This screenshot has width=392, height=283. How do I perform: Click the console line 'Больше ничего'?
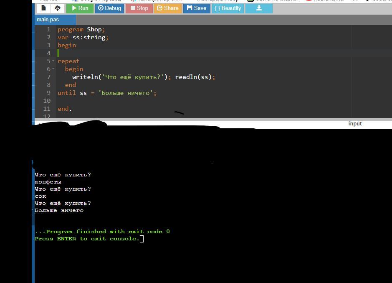59,210
